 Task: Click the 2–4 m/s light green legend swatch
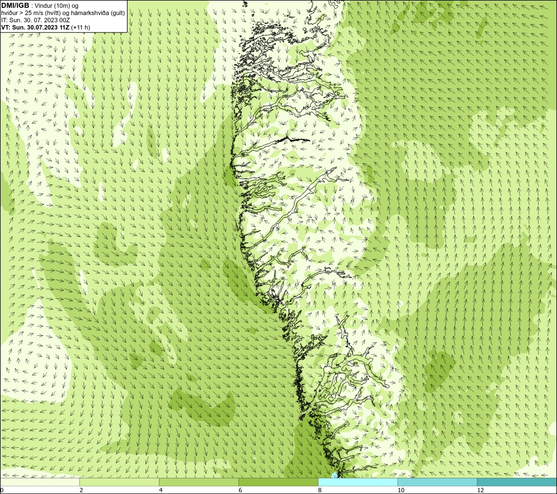tap(119, 482)
